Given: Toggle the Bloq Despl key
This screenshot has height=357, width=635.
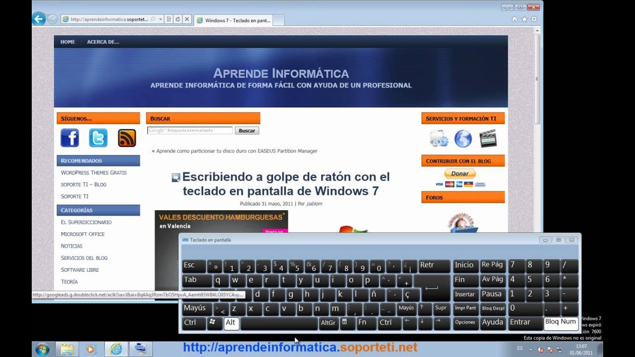Looking at the screenshot, I should click(x=493, y=309).
